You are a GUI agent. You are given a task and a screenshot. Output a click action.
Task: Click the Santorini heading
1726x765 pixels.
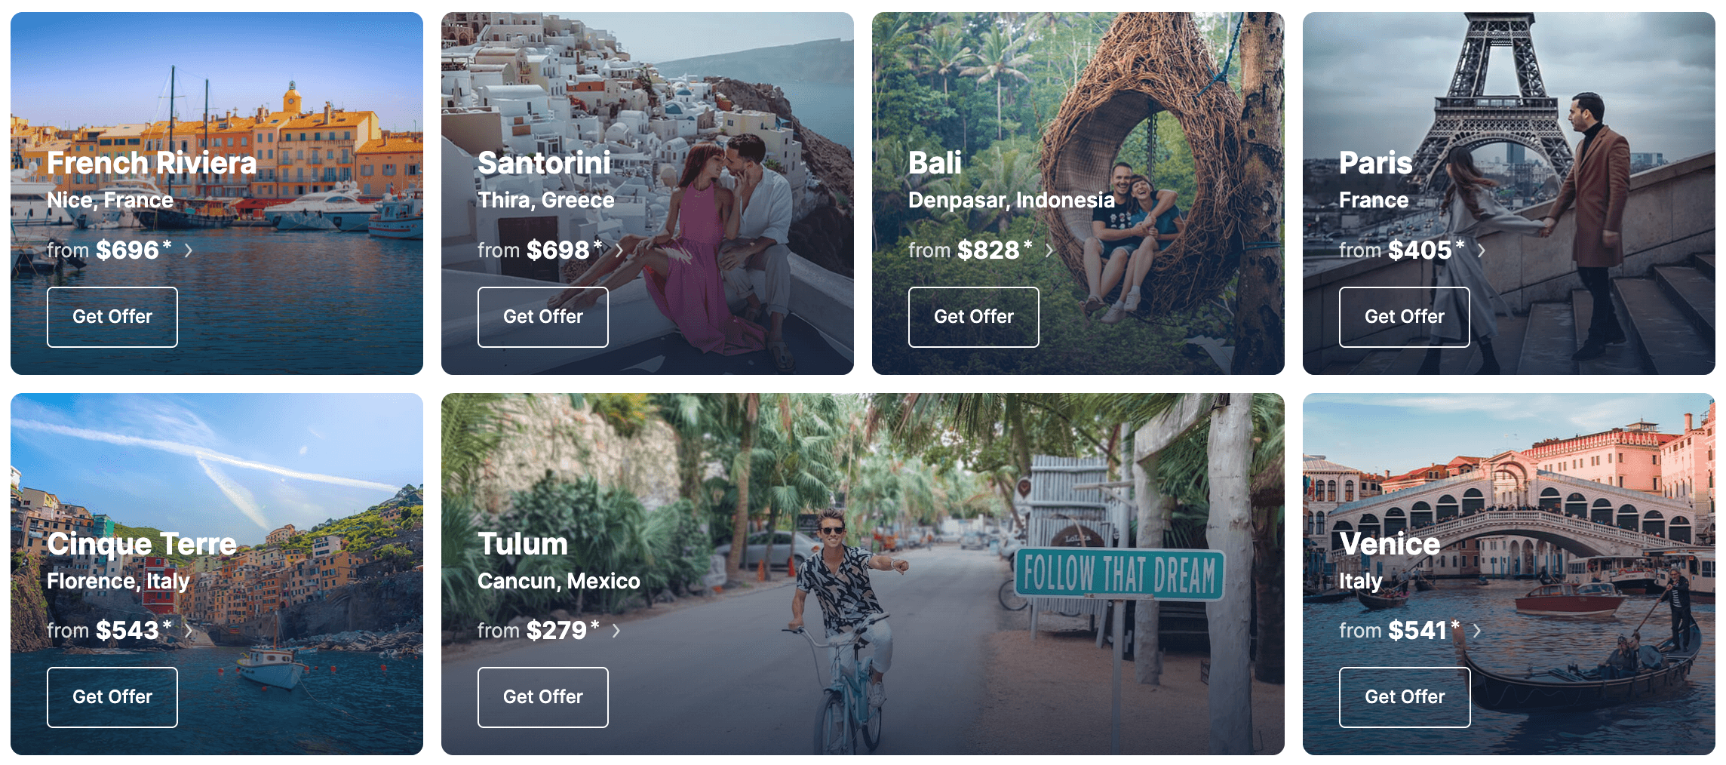[544, 163]
